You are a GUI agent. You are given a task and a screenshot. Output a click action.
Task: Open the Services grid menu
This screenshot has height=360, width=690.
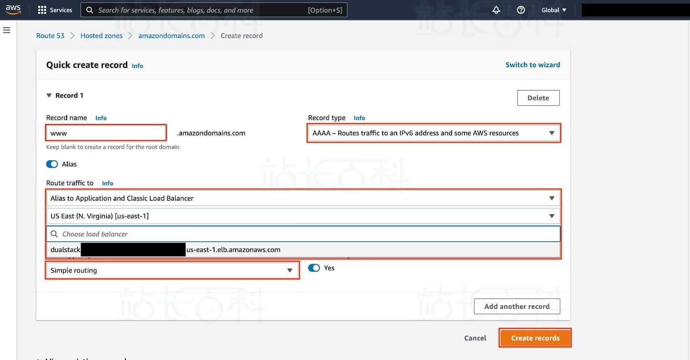pyautogui.click(x=42, y=10)
